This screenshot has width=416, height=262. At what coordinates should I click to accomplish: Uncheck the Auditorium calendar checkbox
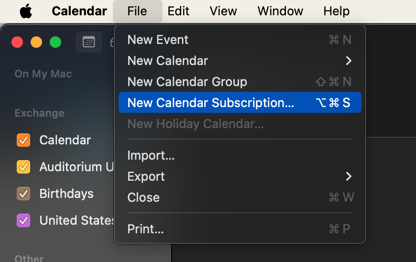tap(23, 167)
